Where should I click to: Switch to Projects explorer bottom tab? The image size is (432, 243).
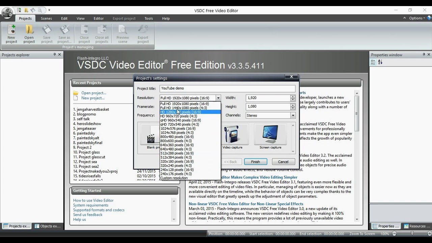17,226
